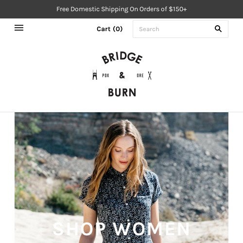Screen dimensions: 243x243
Task: Click the magnifying glass search icon
Action: click(218, 29)
